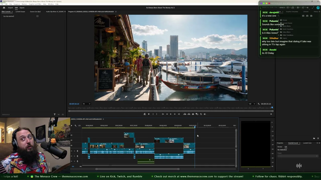Click the comparison view icon in Program Monitor
Image resolution: width=321 pixels, height=180 pixels.
click(197, 114)
